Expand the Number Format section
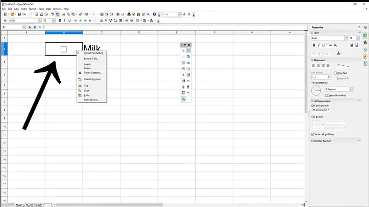369x207 pixels. pyautogui.click(x=312, y=141)
